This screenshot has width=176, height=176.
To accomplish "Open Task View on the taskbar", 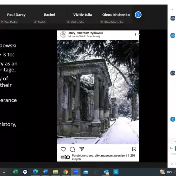I will point(5,172).
